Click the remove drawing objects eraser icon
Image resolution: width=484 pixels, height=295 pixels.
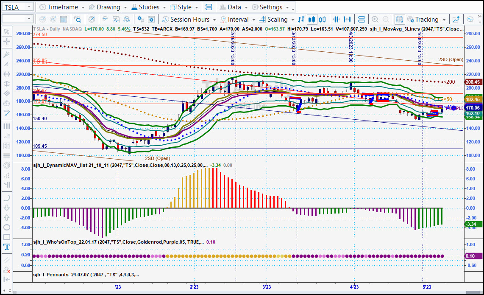pos(6,270)
